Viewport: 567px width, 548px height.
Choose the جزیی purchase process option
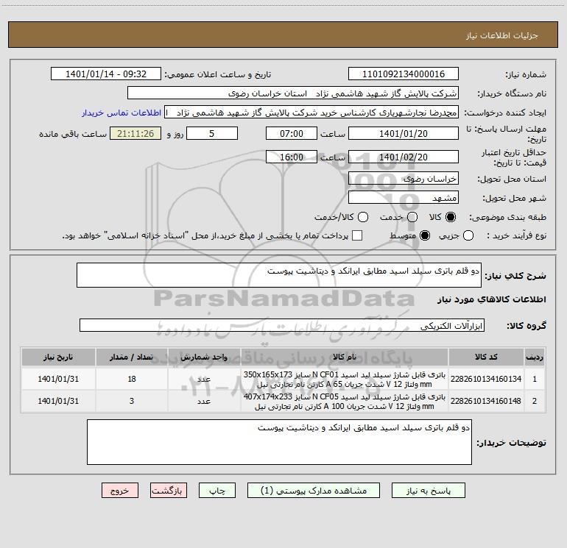coord(468,235)
